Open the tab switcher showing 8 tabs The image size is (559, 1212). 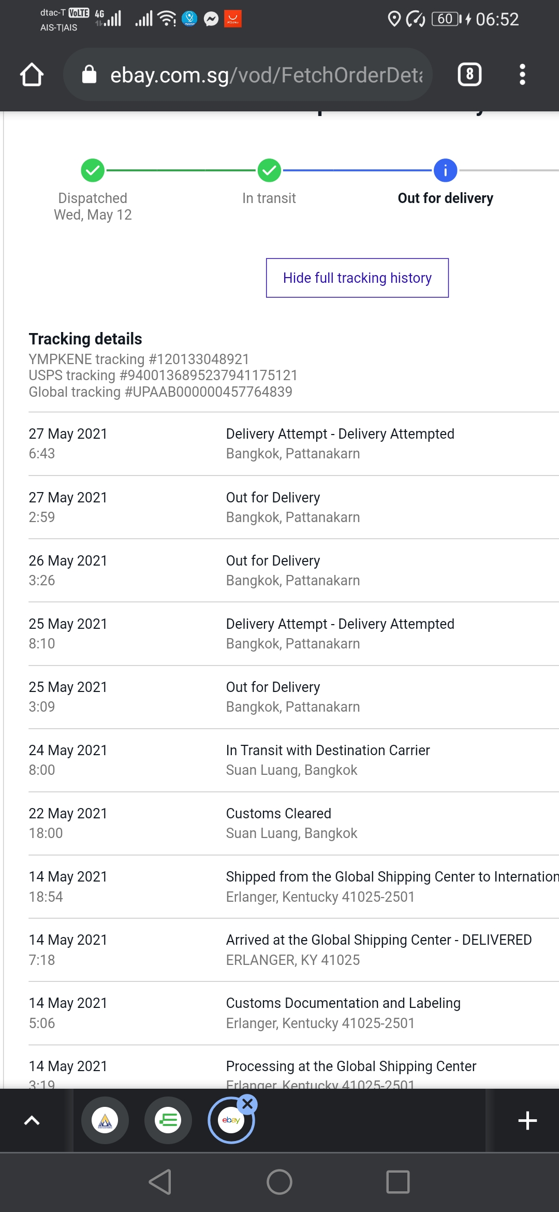[x=469, y=75]
